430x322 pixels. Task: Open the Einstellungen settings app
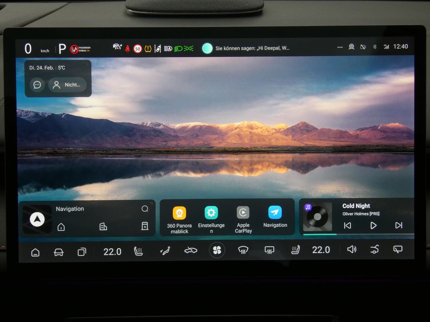point(211,213)
